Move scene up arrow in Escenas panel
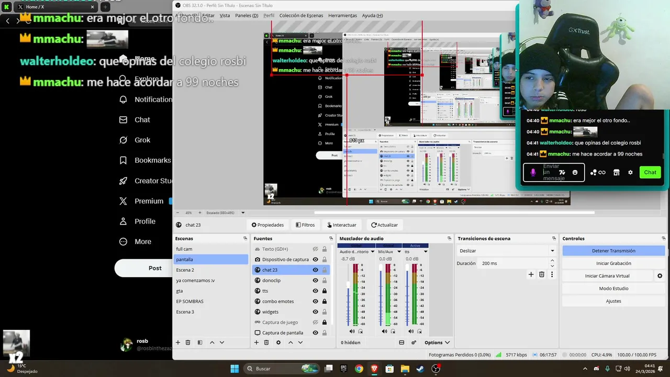The height and width of the screenshot is (377, 670). point(212,342)
